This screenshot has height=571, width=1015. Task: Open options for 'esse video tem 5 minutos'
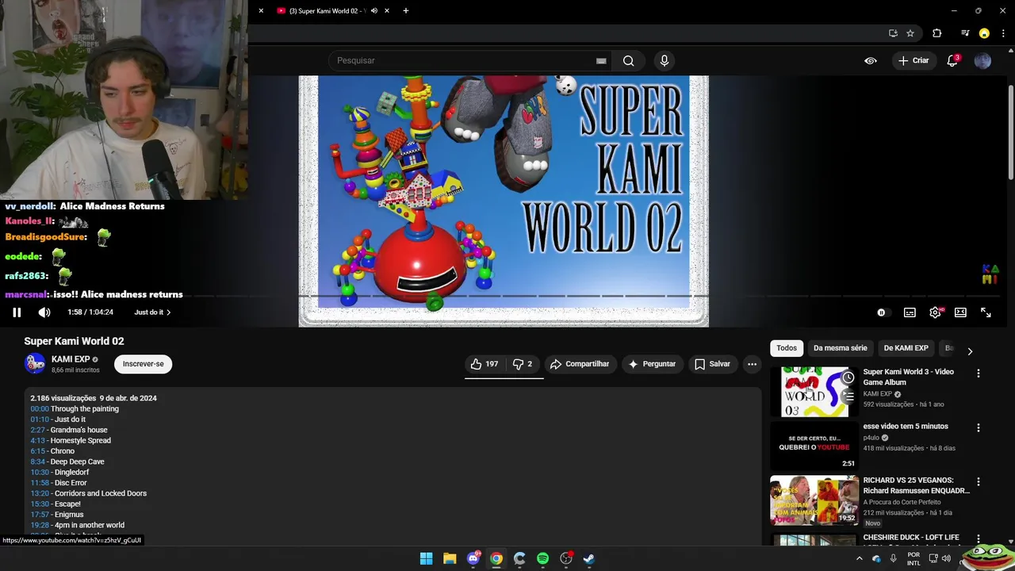[x=978, y=427]
